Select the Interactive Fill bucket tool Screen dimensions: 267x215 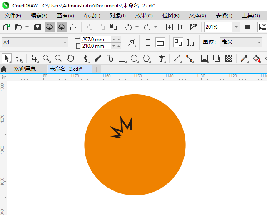coord(256,59)
